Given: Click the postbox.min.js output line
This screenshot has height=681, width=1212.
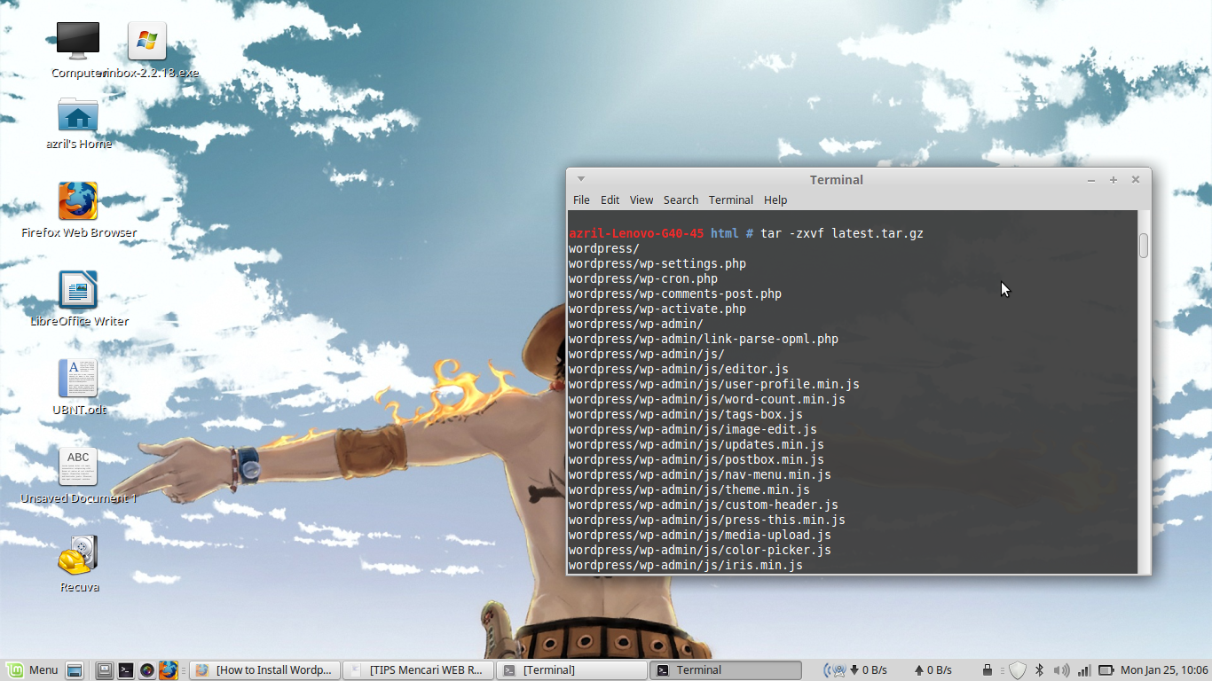Looking at the screenshot, I should (x=697, y=459).
